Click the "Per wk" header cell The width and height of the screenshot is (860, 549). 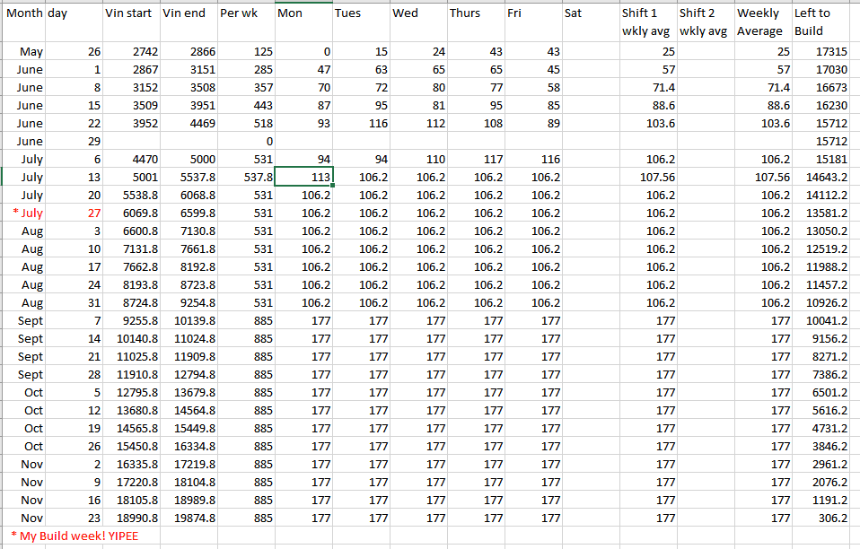[245, 13]
